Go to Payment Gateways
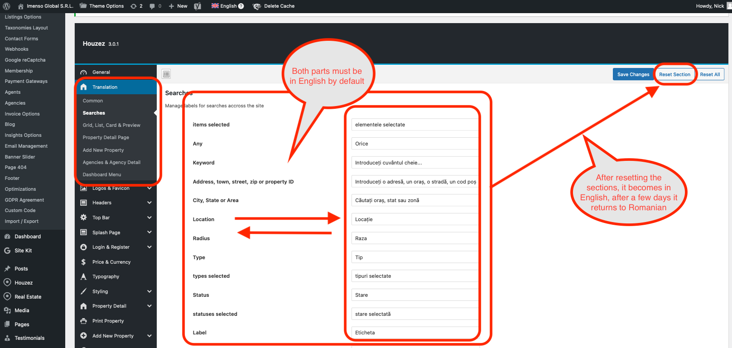 coord(26,81)
